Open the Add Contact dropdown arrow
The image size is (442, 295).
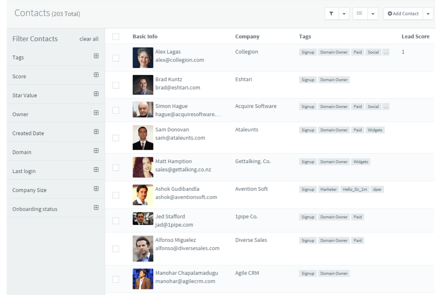click(428, 13)
